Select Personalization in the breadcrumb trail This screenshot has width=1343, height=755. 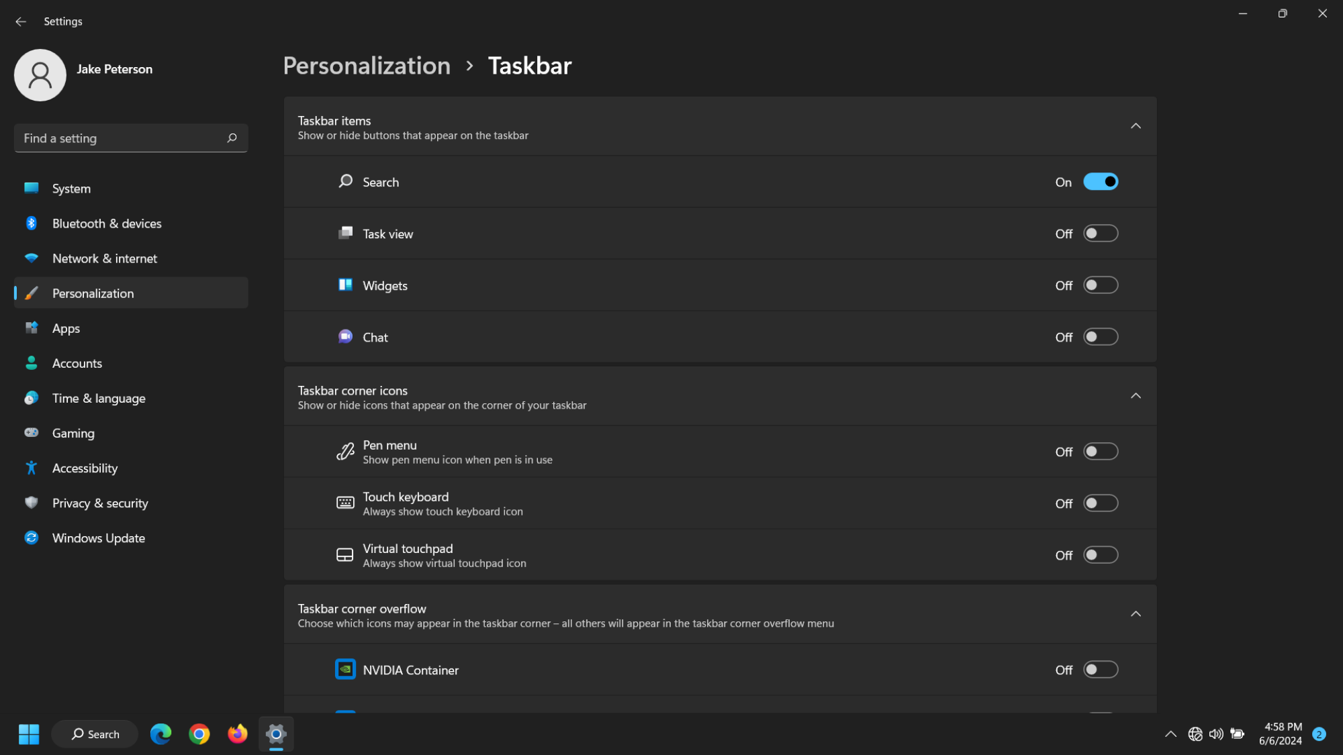pyautogui.click(x=367, y=66)
